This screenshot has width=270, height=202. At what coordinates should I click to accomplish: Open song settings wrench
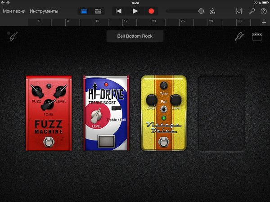(x=252, y=11)
